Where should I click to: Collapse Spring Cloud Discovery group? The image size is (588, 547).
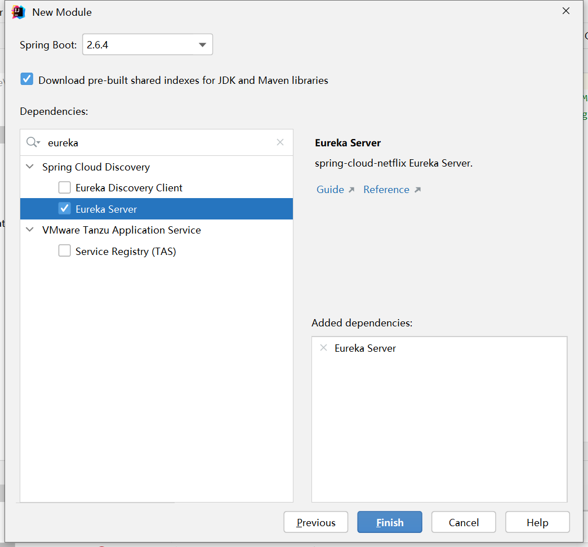[x=30, y=167]
